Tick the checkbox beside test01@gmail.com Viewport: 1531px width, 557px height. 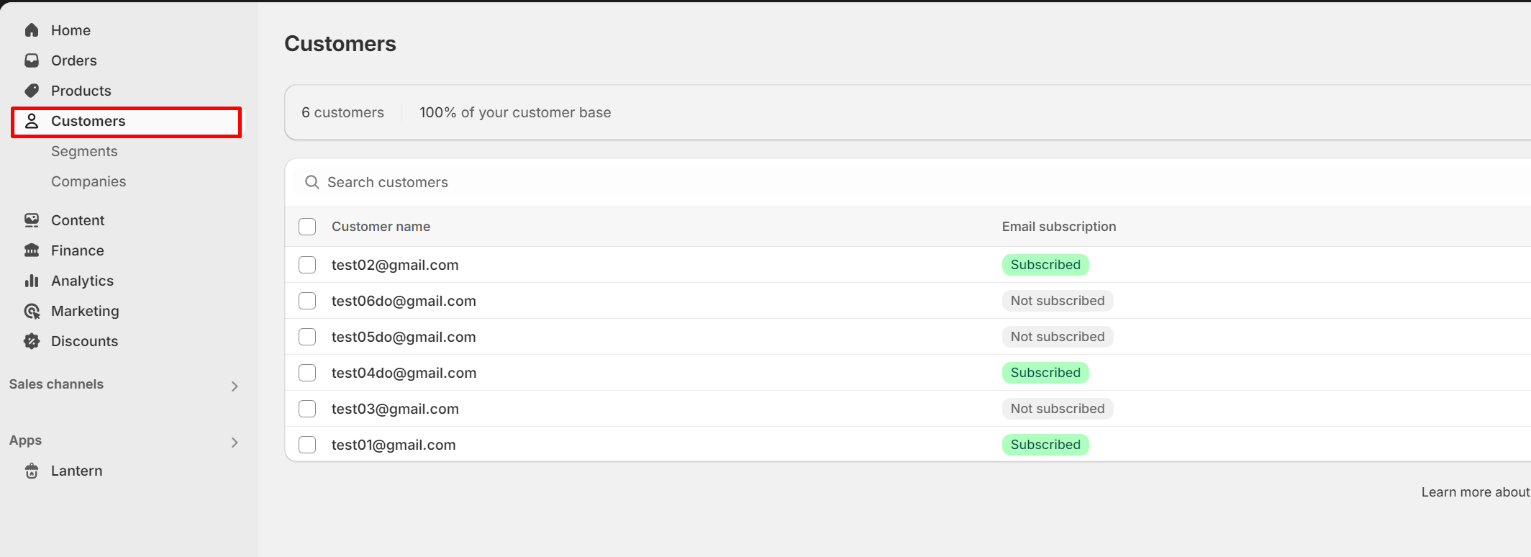(307, 445)
